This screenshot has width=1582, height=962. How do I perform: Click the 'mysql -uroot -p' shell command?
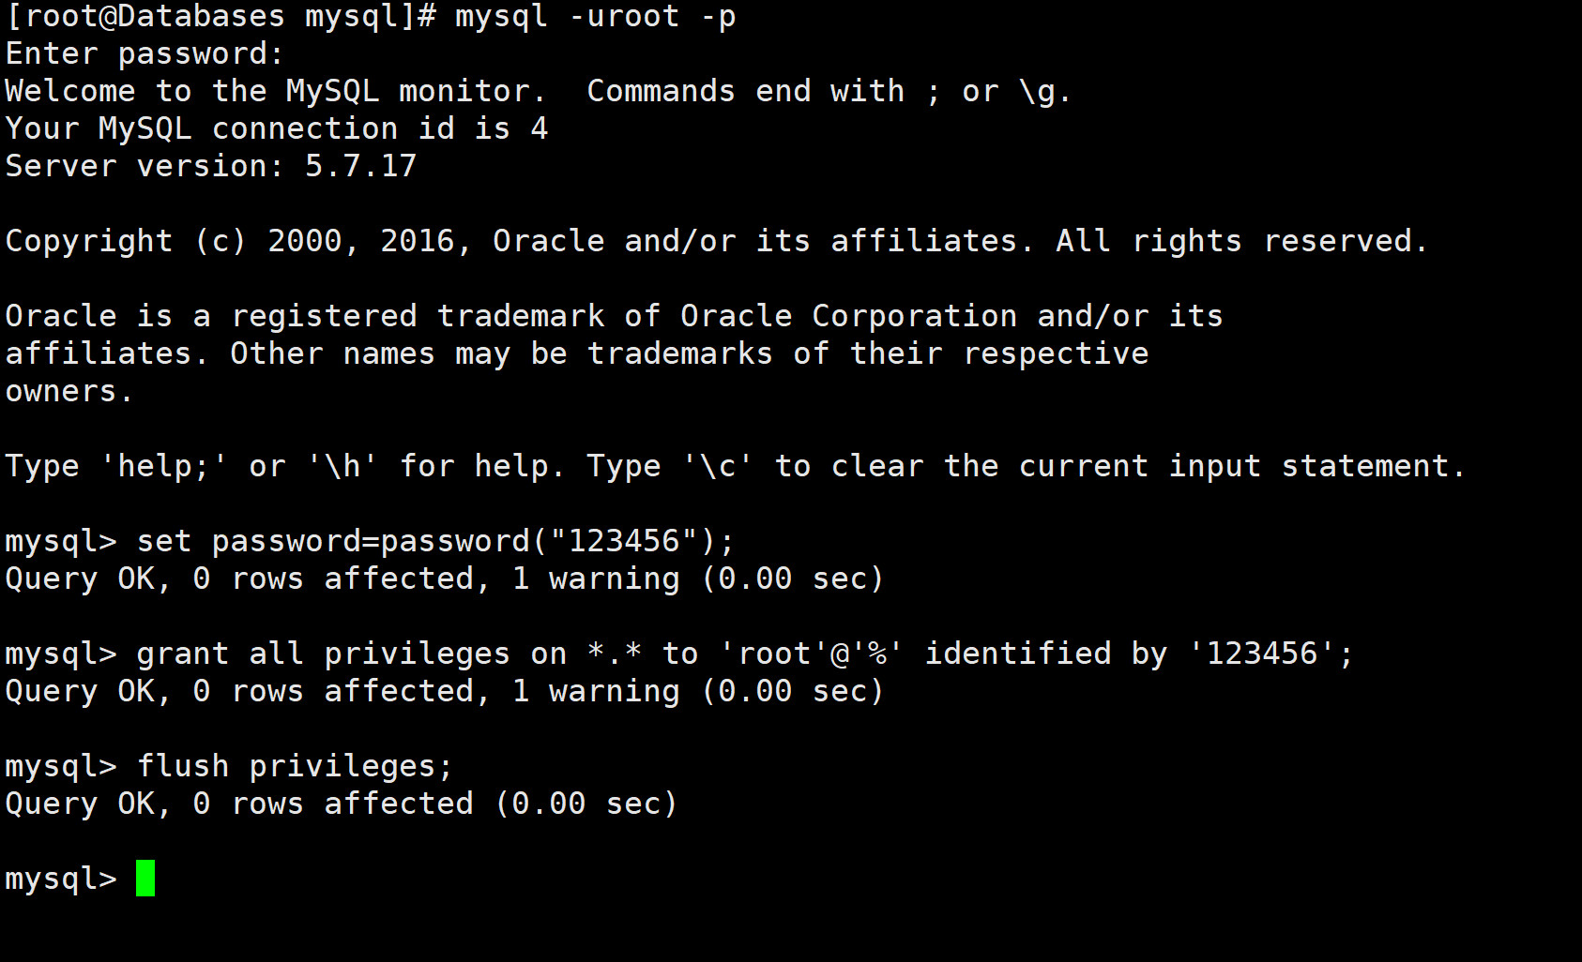pos(595,16)
